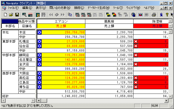Print using the printer icon
174x109 pixels.
click(x=154, y=15)
